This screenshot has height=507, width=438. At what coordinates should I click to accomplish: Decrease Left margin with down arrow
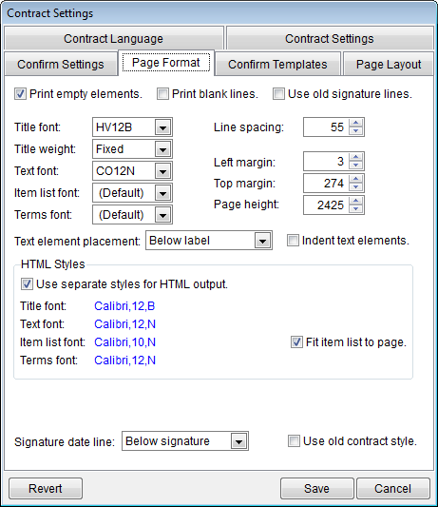click(355, 165)
